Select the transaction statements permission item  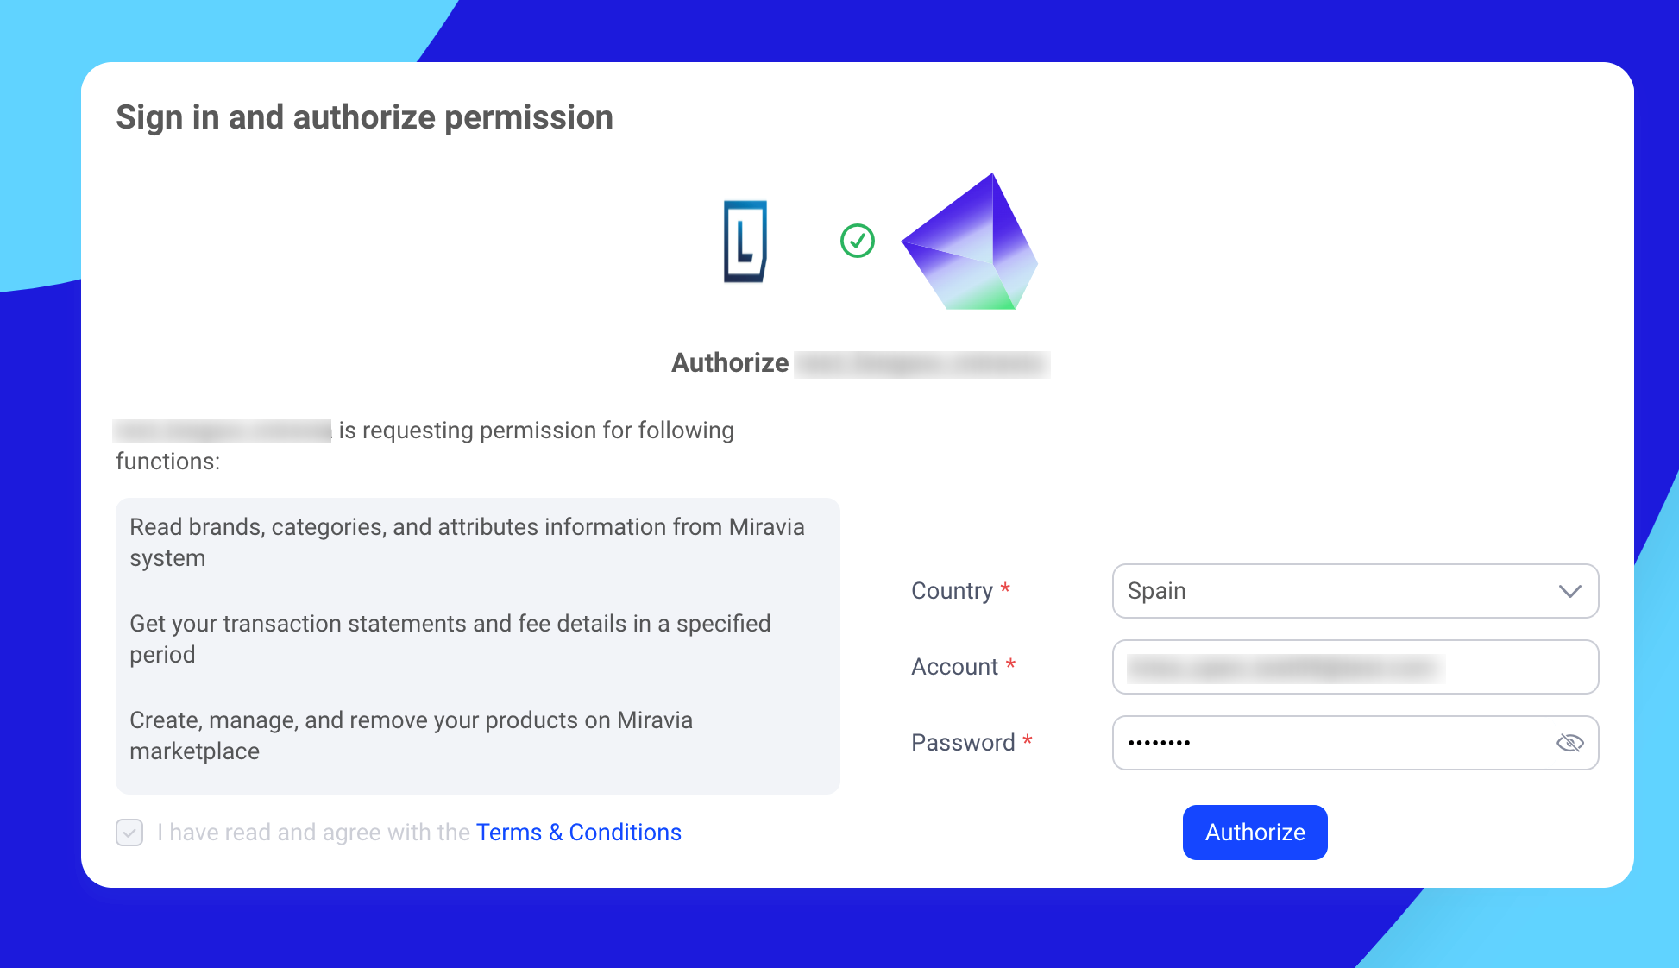pos(449,638)
